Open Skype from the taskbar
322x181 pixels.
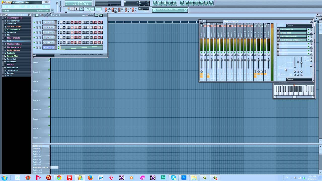[x=174, y=178]
